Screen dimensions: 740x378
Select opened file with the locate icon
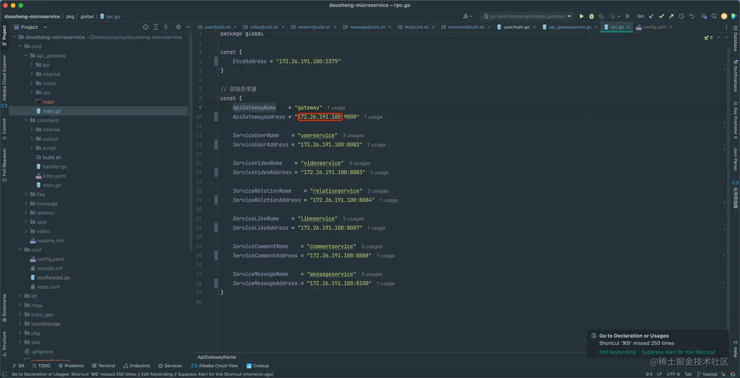tap(145, 27)
